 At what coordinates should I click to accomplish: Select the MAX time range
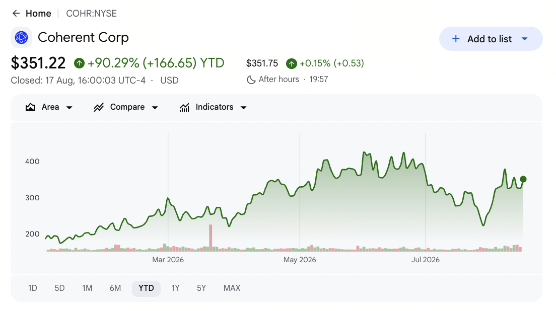tap(232, 288)
